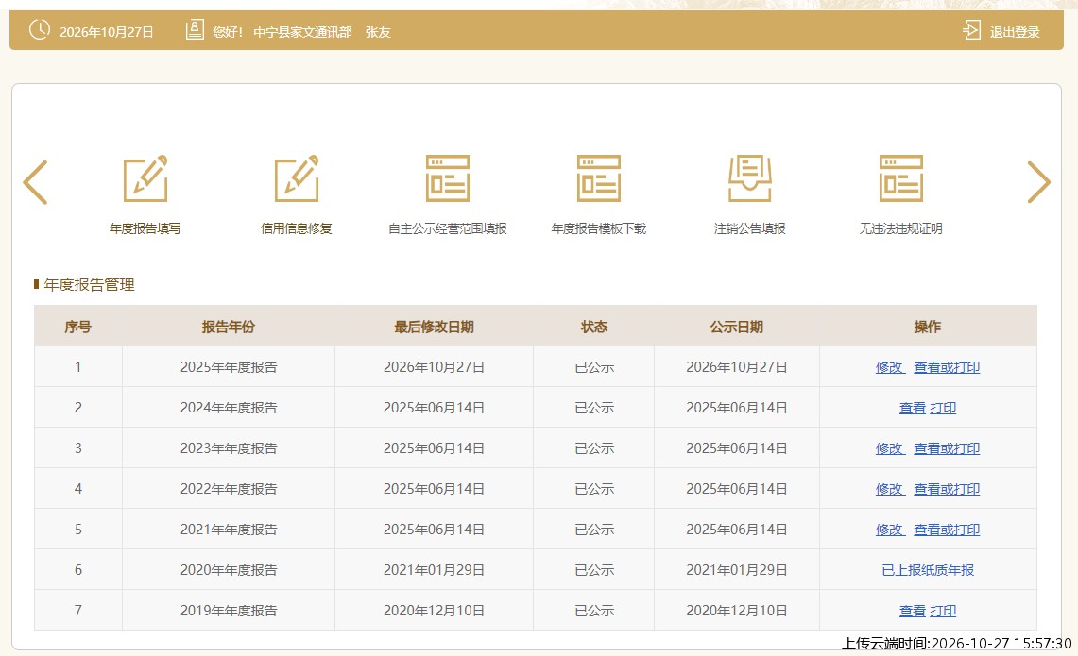
Task: Open the 年度报告填写 icon
Action: [145, 178]
